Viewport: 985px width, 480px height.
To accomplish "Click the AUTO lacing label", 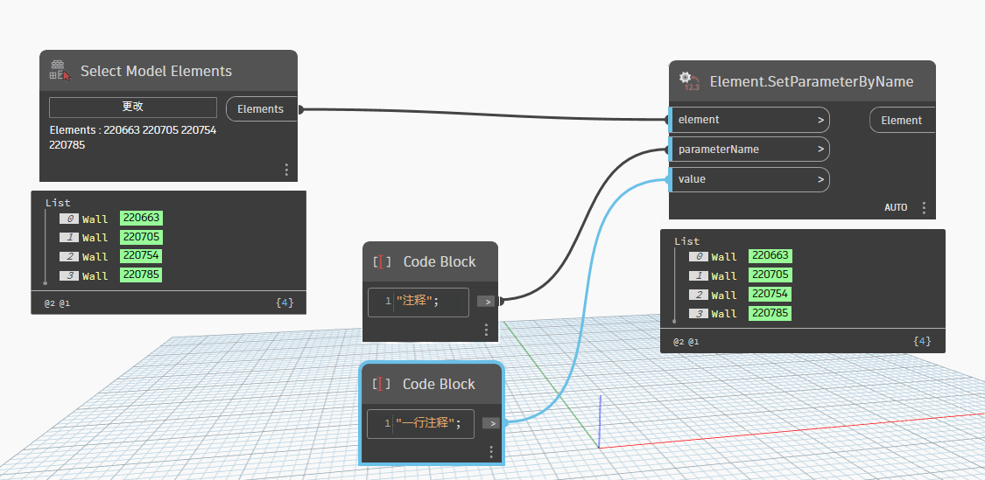I will pyautogui.click(x=896, y=208).
